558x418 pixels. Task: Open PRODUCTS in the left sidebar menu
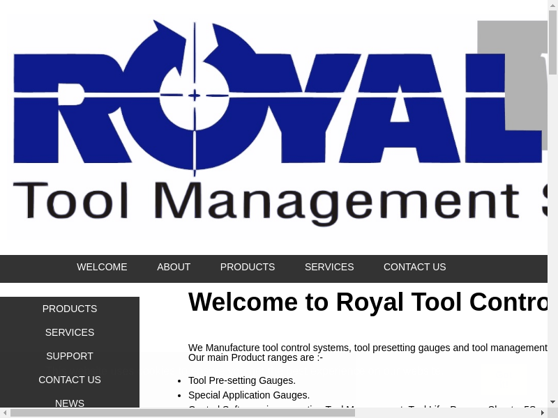[70, 309]
